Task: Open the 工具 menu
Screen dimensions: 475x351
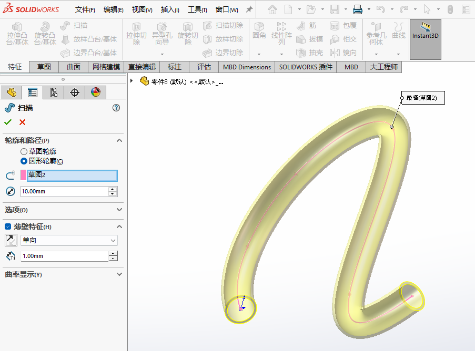Action: 197,9
